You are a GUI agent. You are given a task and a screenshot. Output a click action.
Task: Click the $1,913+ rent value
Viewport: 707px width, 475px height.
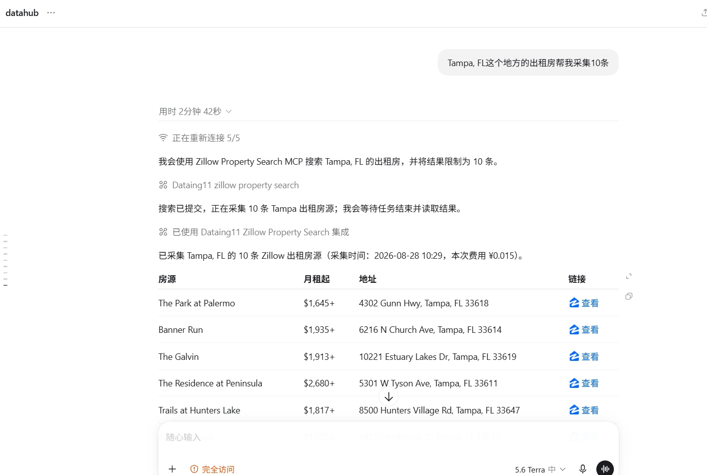[319, 356]
